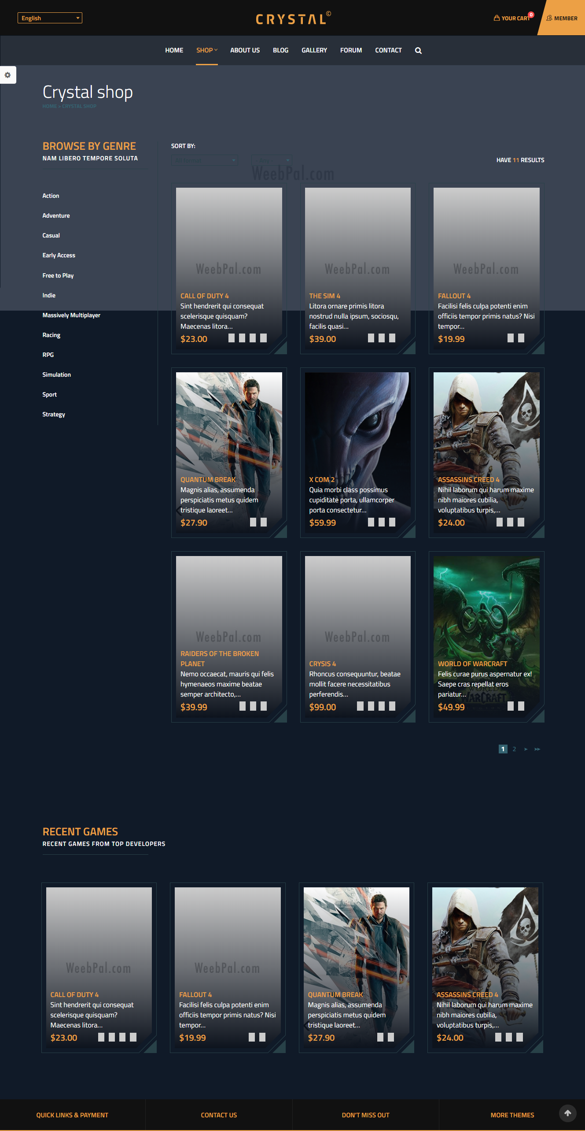Open the All format sort dropdown

click(x=205, y=160)
